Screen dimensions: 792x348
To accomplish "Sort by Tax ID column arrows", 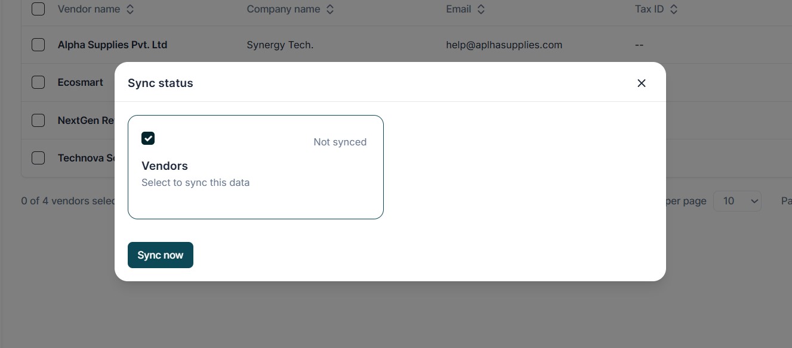I will (x=674, y=10).
